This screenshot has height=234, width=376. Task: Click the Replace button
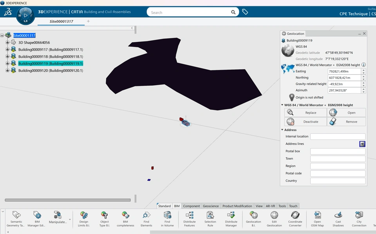[x=305, y=113]
